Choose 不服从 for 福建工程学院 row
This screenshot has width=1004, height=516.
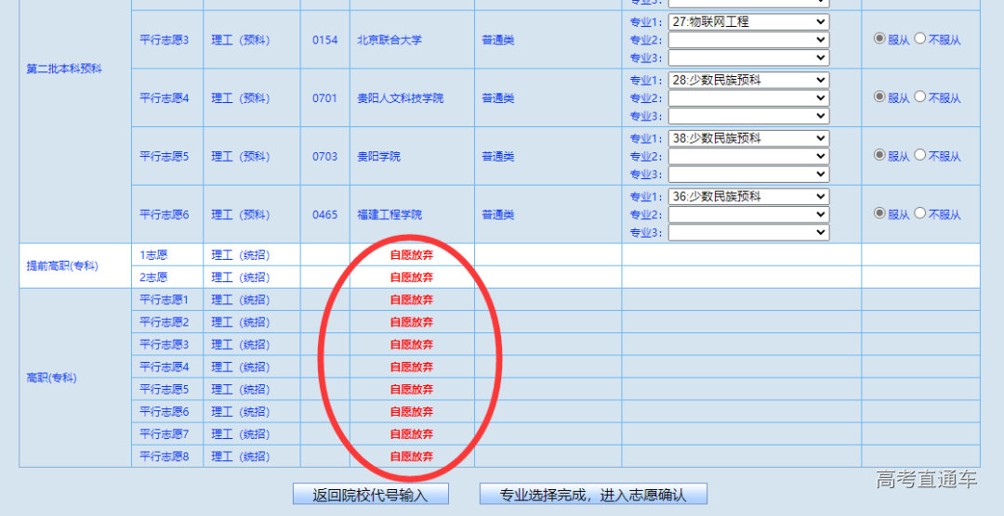[920, 213]
